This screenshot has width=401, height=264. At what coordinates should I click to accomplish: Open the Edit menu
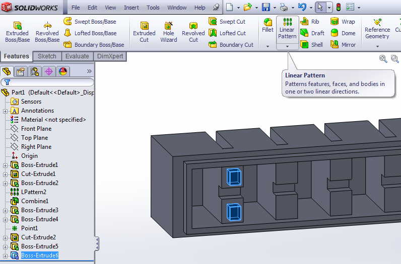(x=92, y=8)
